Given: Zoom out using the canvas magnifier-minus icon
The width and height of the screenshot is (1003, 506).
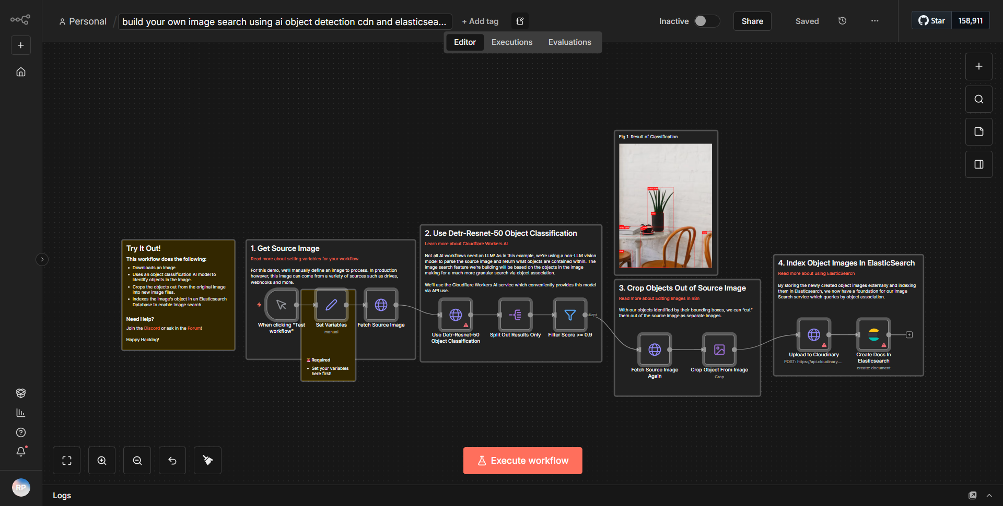Looking at the screenshot, I should click(136, 460).
